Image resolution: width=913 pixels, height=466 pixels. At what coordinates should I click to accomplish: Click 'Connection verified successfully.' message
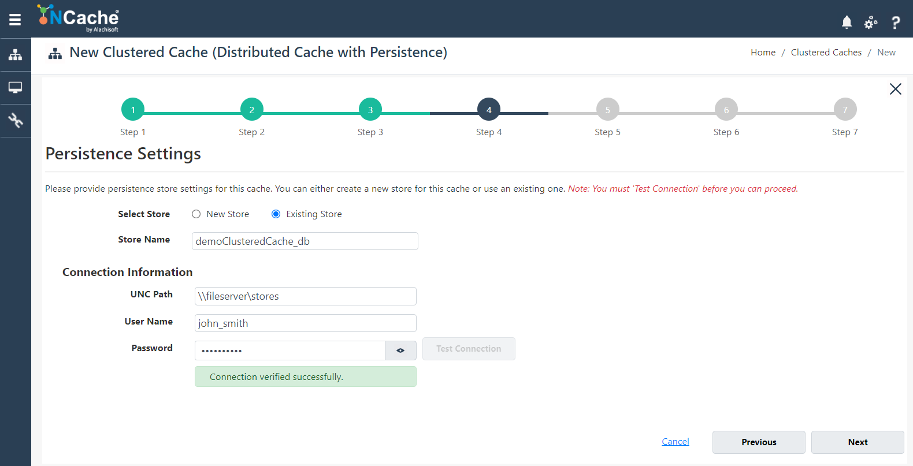306,376
